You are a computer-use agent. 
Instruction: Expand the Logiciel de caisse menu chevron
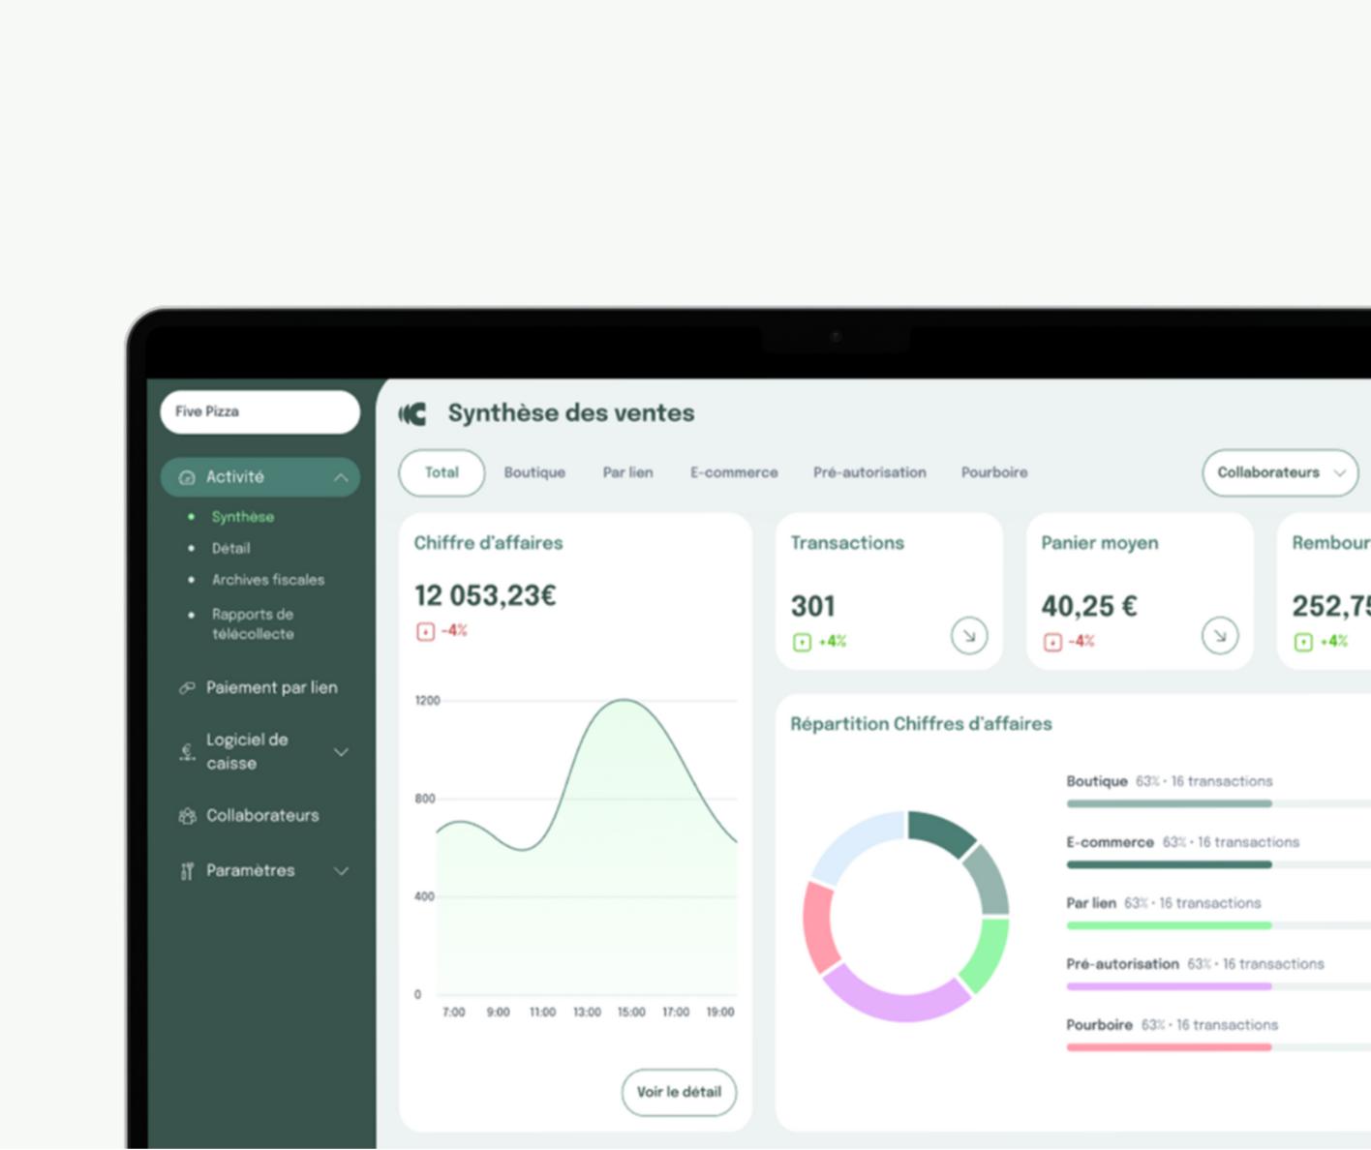point(341,752)
